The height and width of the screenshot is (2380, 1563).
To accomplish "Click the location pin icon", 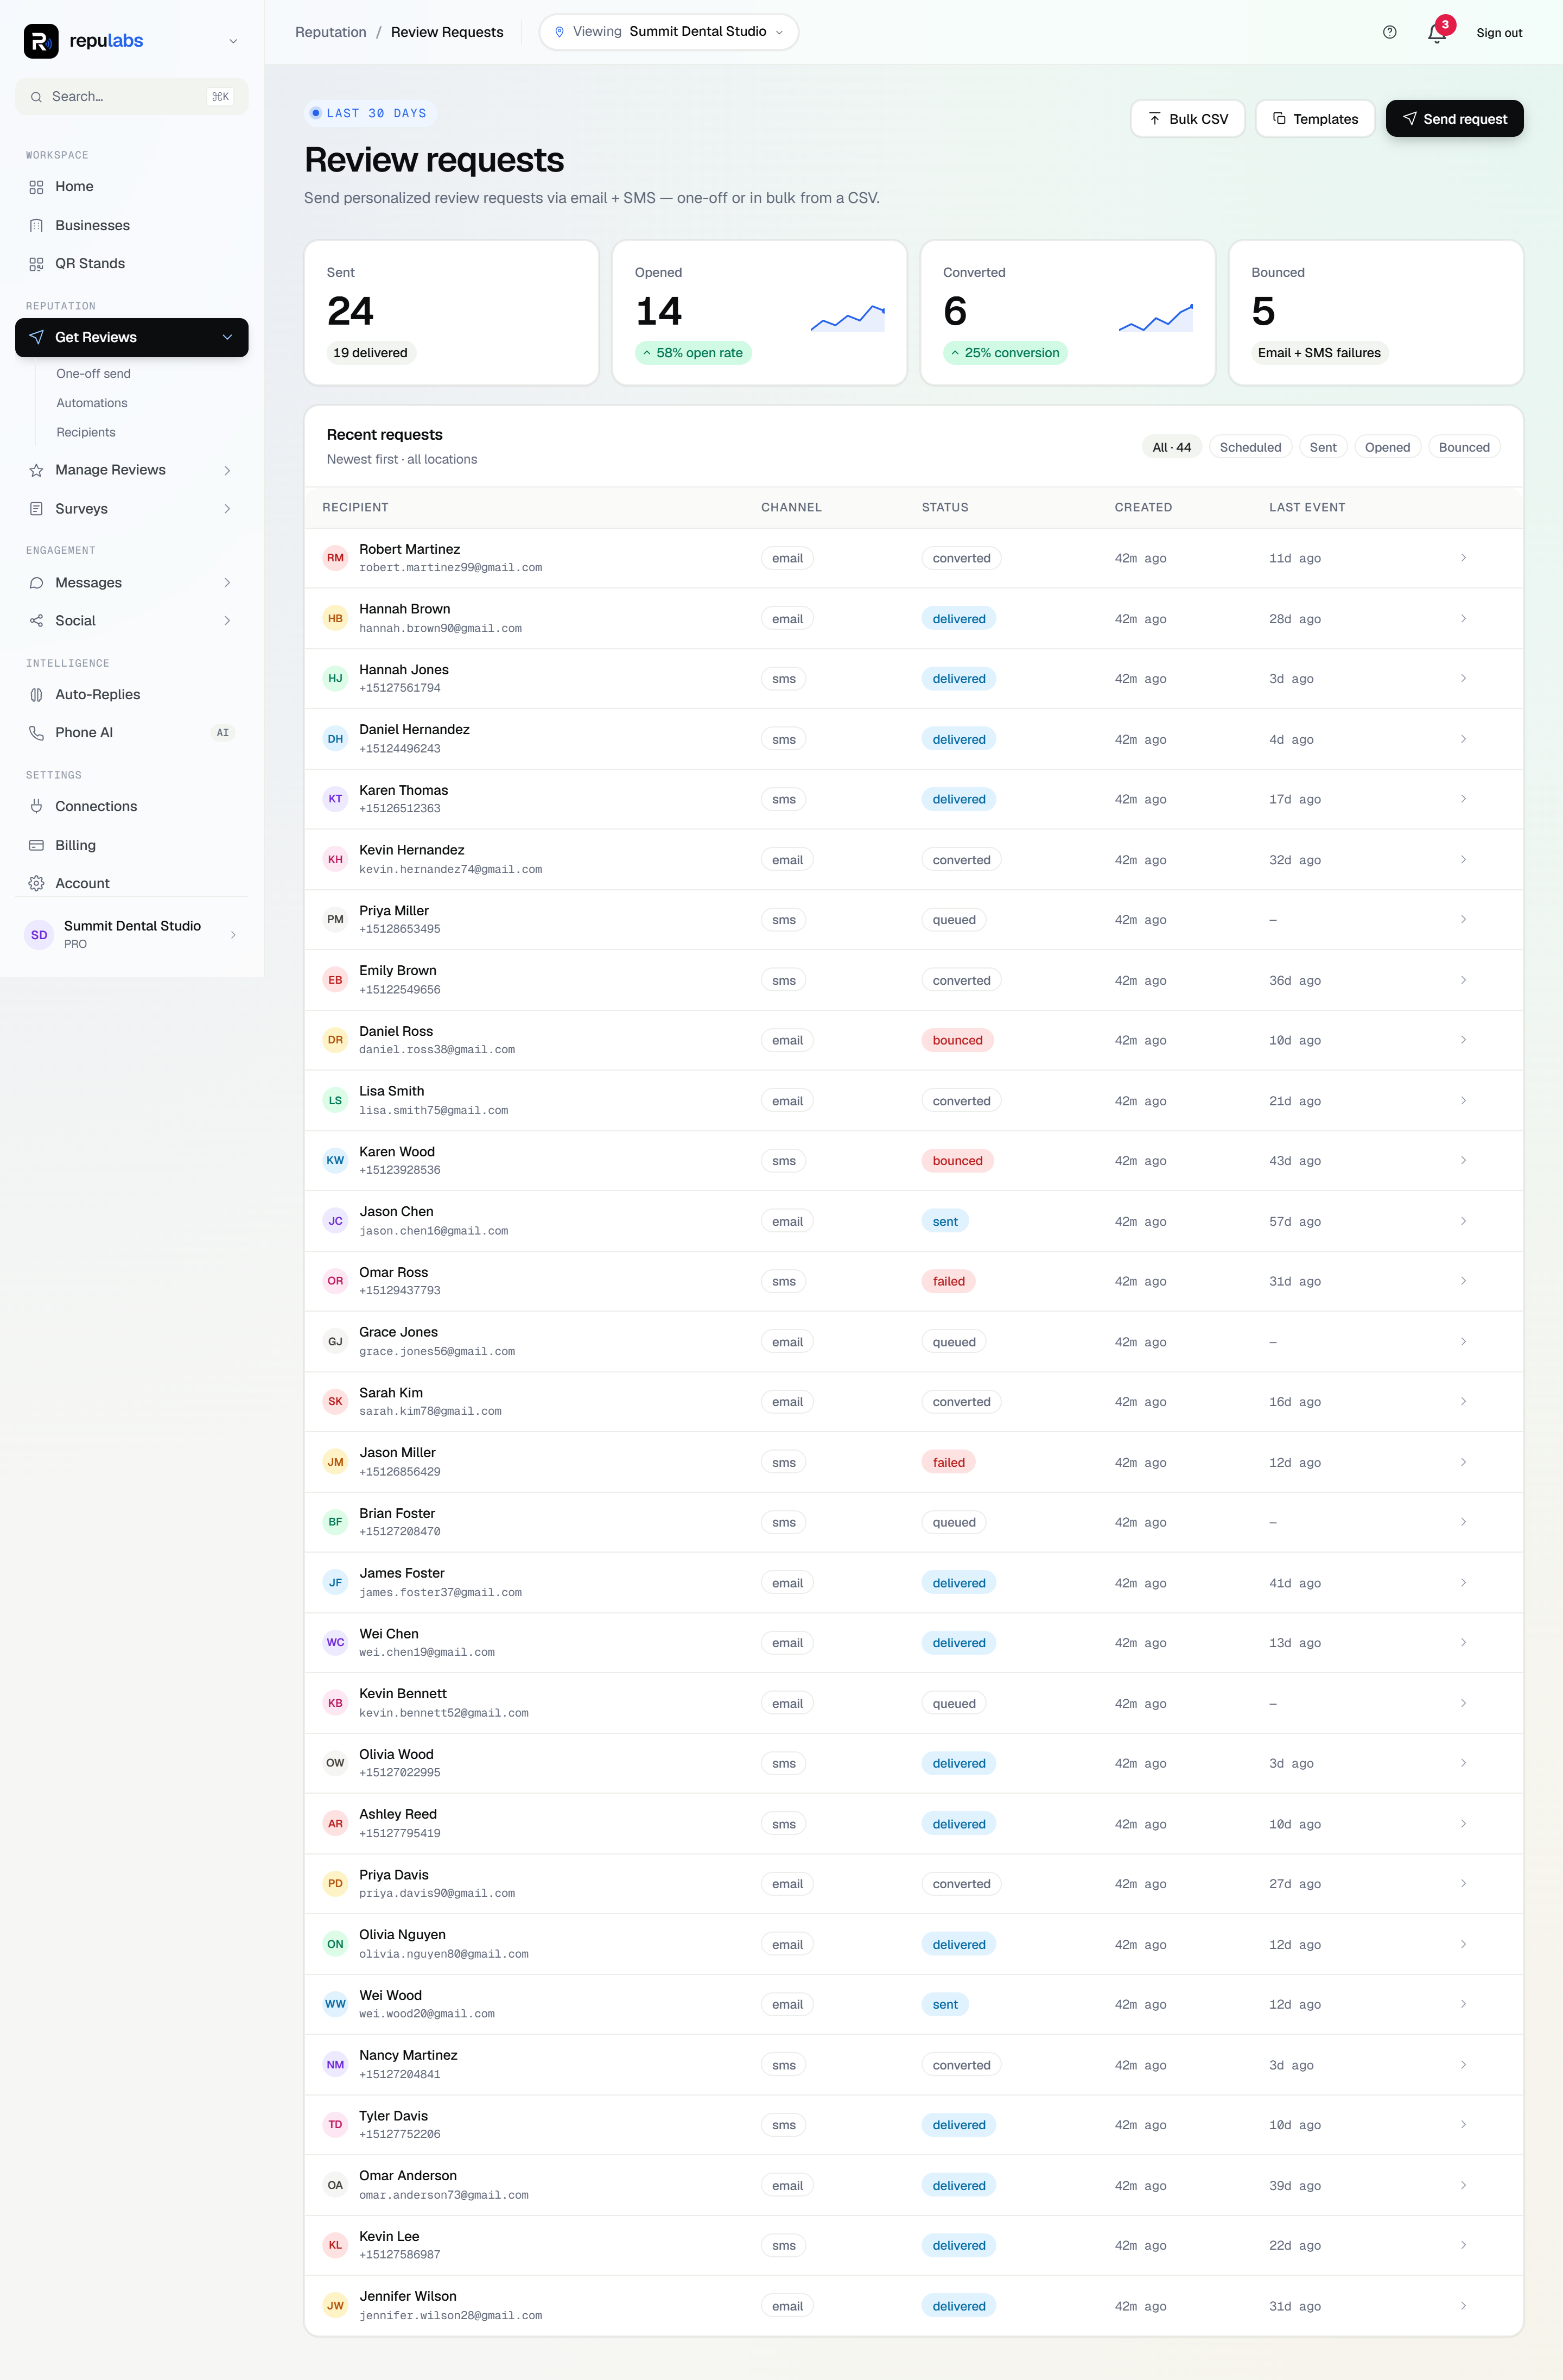I will pos(560,32).
